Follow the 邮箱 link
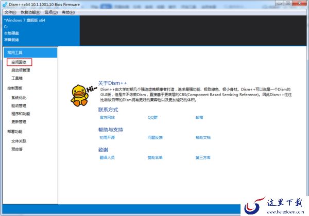This screenshot has width=309, height=216. (x=199, y=117)
